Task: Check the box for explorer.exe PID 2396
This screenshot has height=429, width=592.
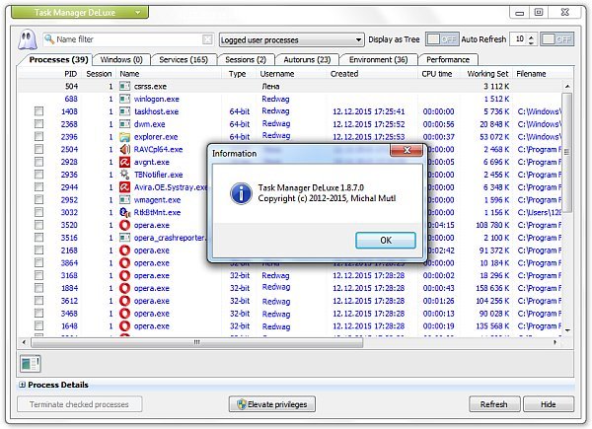Action: [x=38, y=136]
